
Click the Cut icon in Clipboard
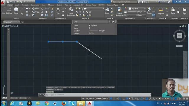pyautogui.click(x=178, y=9)
